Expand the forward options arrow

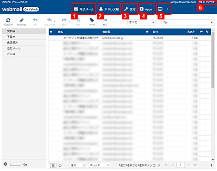[69, 21]
